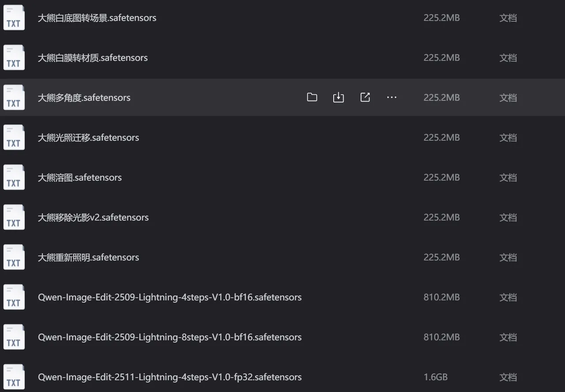Select the file name Qwen-Image-Edit-2511-Lightning-4steps-V1.0-fp32.safetensors

170,377
